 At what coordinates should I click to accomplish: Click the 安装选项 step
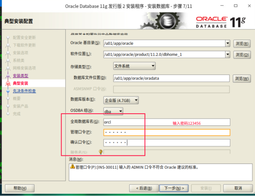tap(21, 53)
